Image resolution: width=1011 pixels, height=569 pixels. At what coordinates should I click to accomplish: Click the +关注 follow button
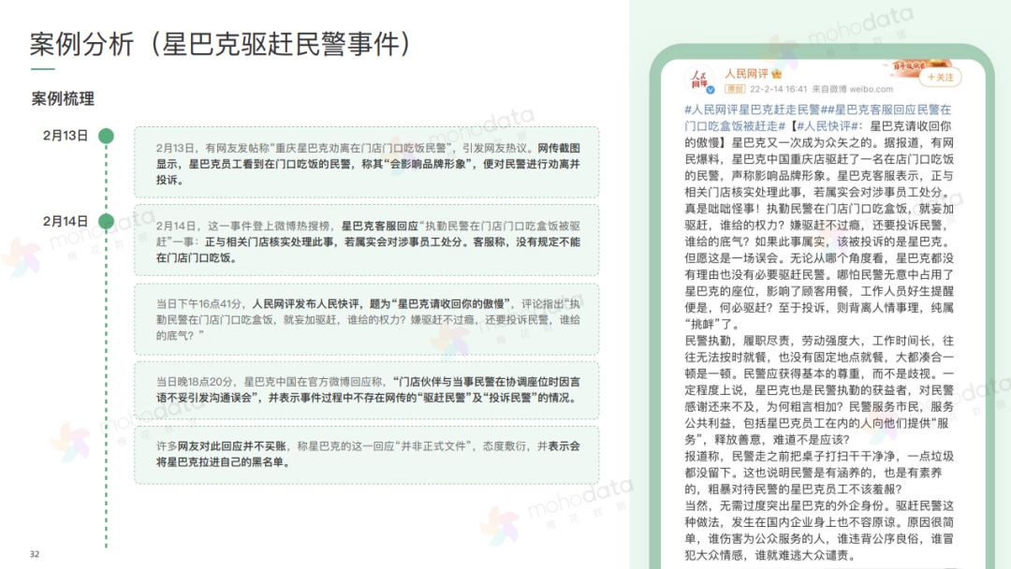(x=940, y=78)
